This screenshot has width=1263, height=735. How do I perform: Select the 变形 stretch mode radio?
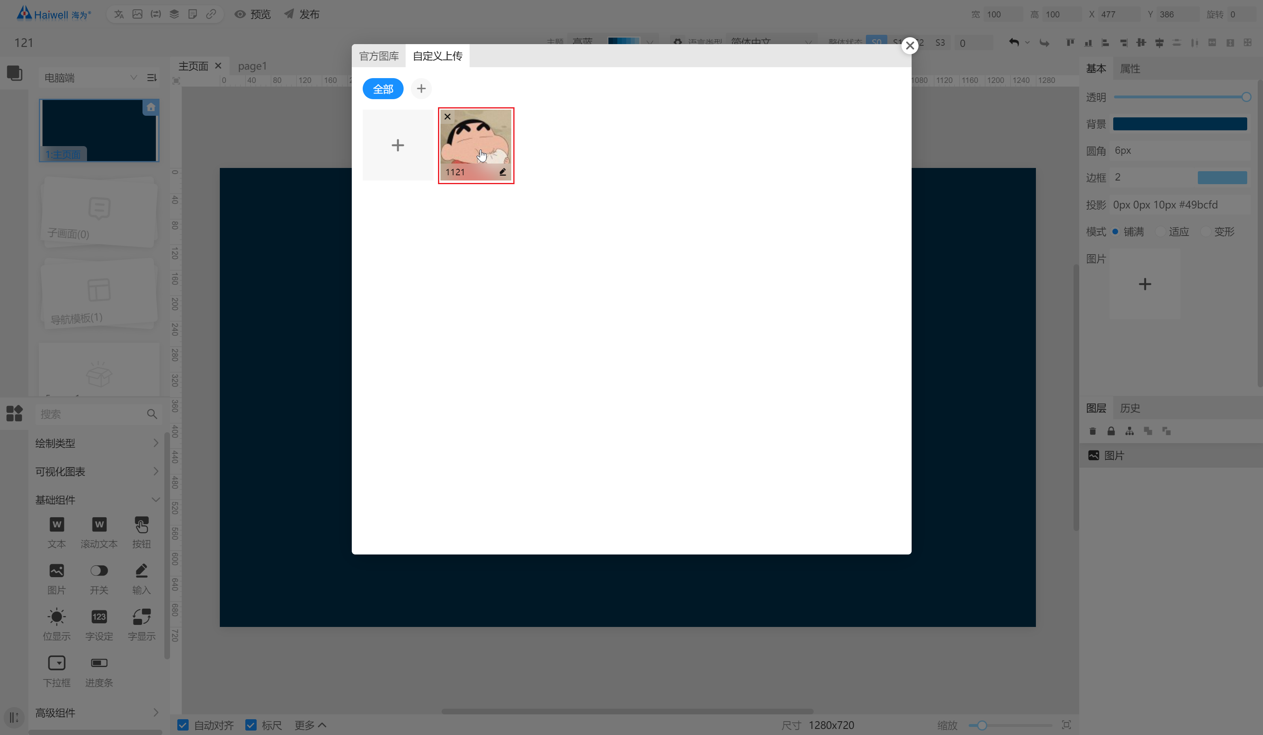point(1206,232)
